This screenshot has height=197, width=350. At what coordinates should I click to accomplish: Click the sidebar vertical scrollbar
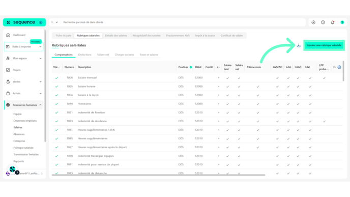45,86
